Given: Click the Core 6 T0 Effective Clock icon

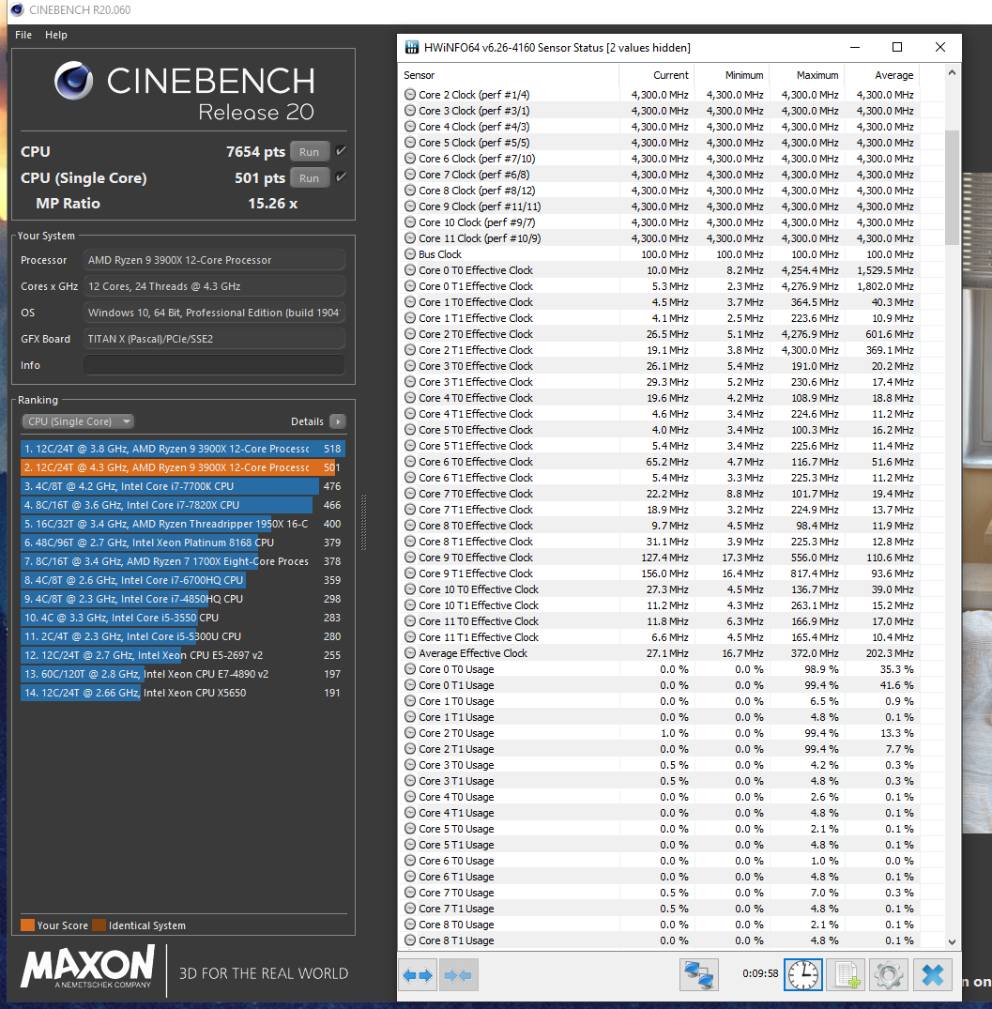Looking at the screenshot, I should 410,462.
